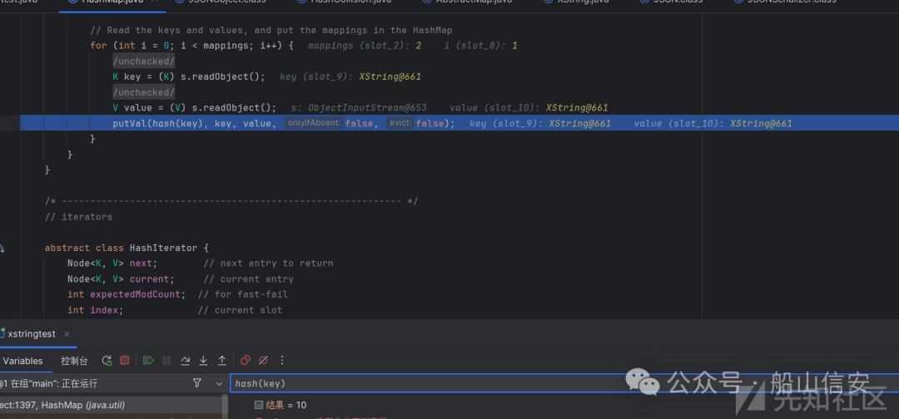Expand the thread selector dropdown chevron
The width and height of the screenshot is (899, 419).
coord(218,383)
